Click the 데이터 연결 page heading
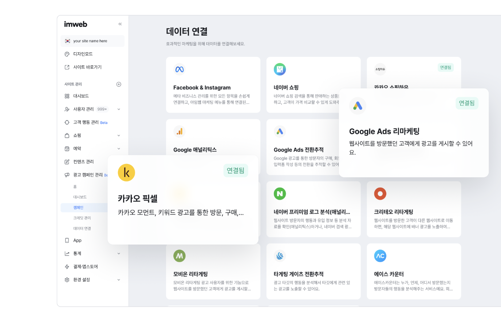This screenshot has width=501, height=322. [187, 32]
